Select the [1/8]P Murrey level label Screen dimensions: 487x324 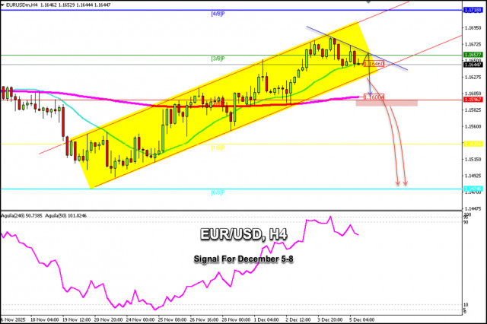218,148
